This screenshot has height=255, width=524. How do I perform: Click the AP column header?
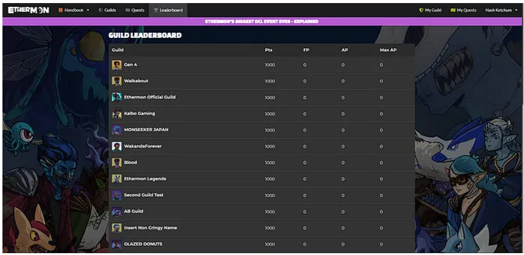pos(345,50)
